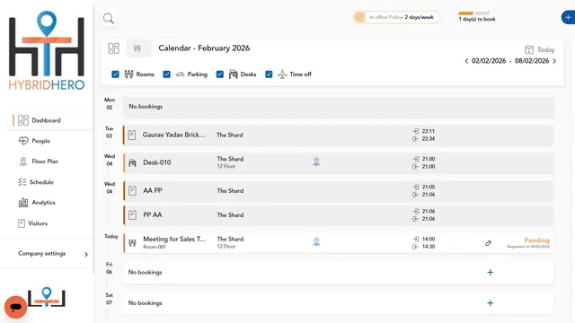
Task: Go to next week arrow
Action: click(x=554, y=61)
